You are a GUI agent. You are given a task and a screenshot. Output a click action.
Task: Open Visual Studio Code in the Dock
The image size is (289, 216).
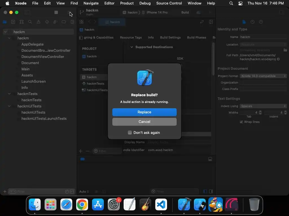161,204
